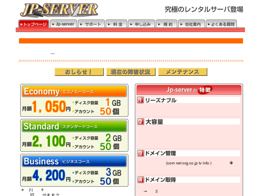Image resolution: width=262 pixels, height=196 pixels.
Task: Click the Business disk capacity 3 GB value
Action: pyautogui.click(x=114, y=172)
